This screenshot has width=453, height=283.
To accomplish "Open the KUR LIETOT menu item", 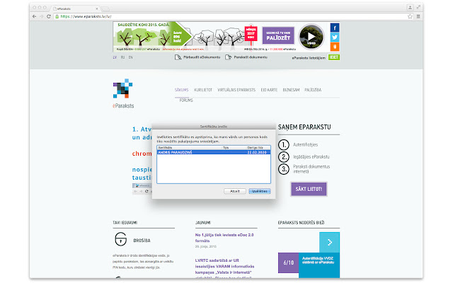I will tap(203, 90).
